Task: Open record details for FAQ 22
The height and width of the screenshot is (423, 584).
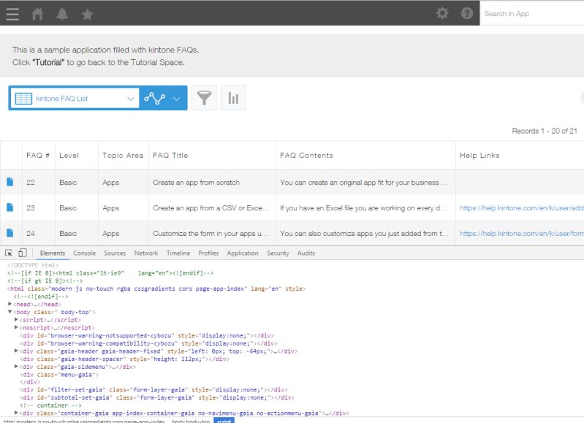Action: point(10,182)
